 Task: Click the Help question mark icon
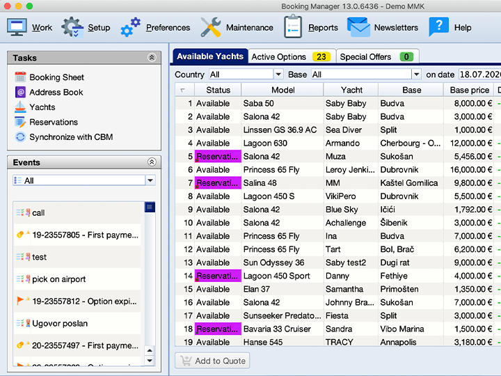click(438, 26)
